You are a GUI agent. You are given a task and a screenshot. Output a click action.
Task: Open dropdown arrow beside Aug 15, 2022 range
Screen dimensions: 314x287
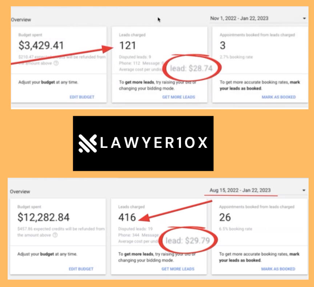(304, 190)
